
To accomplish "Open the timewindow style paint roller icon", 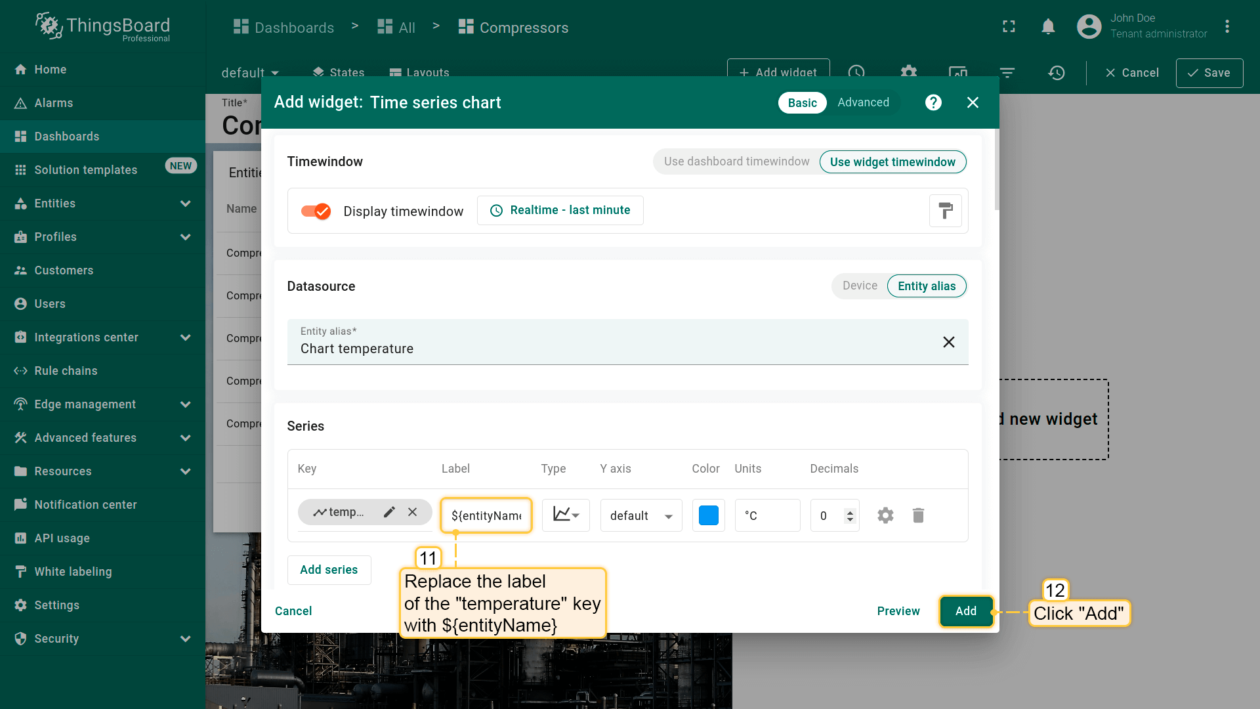I will click(945, 211).
